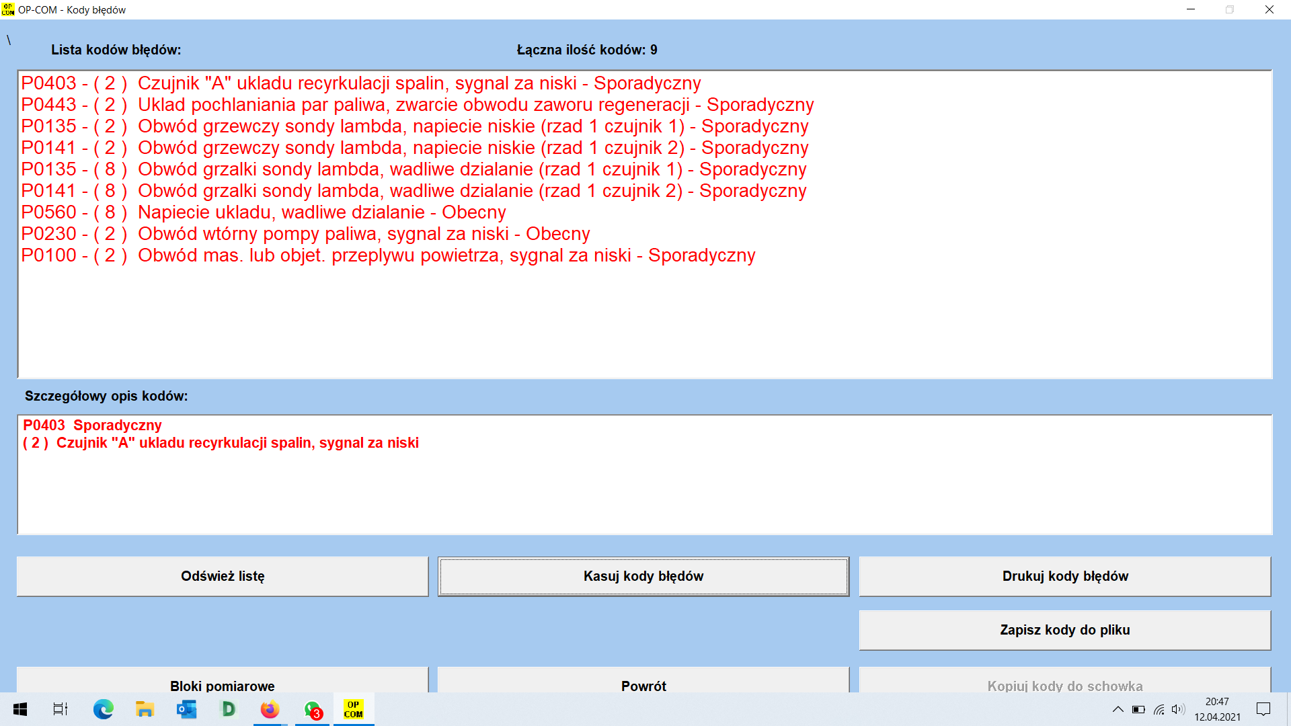
Task: Click the green D app taskbar icon
Action: [x=228, y=709]
